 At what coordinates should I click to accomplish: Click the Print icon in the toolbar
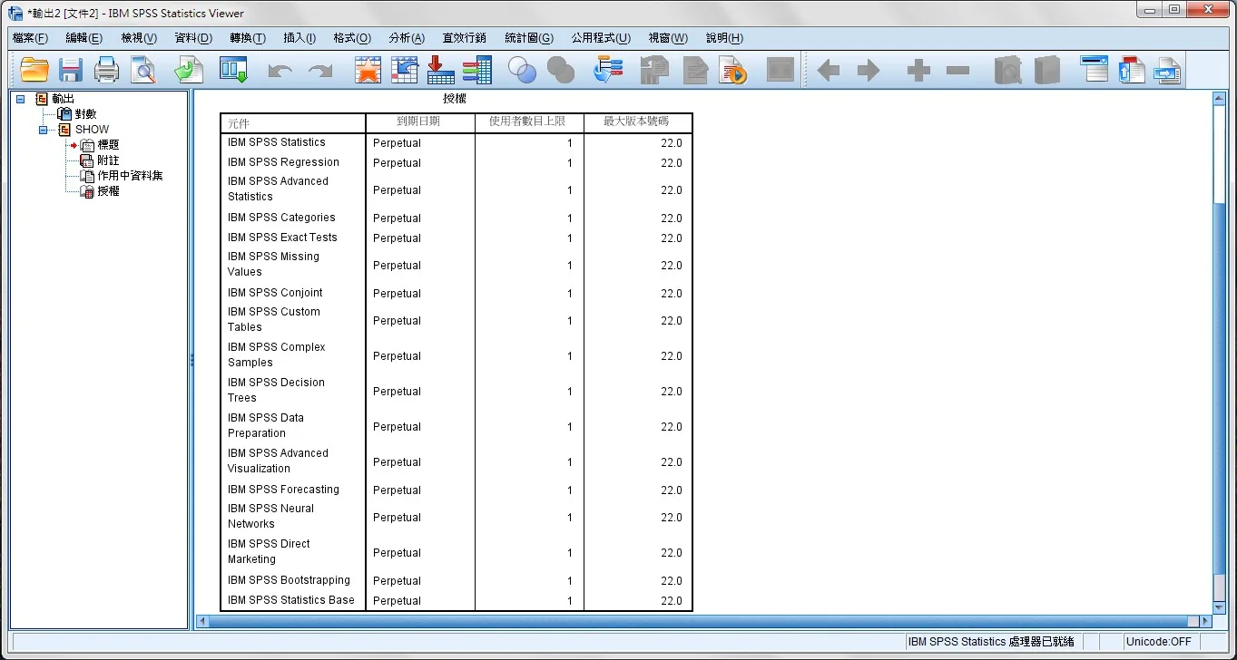coord(107,70)
